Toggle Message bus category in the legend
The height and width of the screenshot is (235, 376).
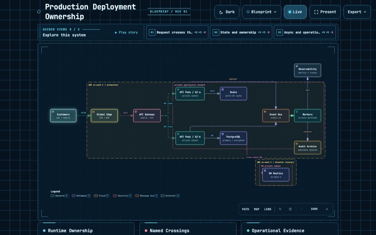pos(147,196)
